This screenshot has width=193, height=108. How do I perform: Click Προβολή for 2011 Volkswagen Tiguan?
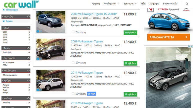[x=130, y=95]
